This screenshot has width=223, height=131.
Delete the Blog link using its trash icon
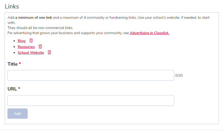31,41
